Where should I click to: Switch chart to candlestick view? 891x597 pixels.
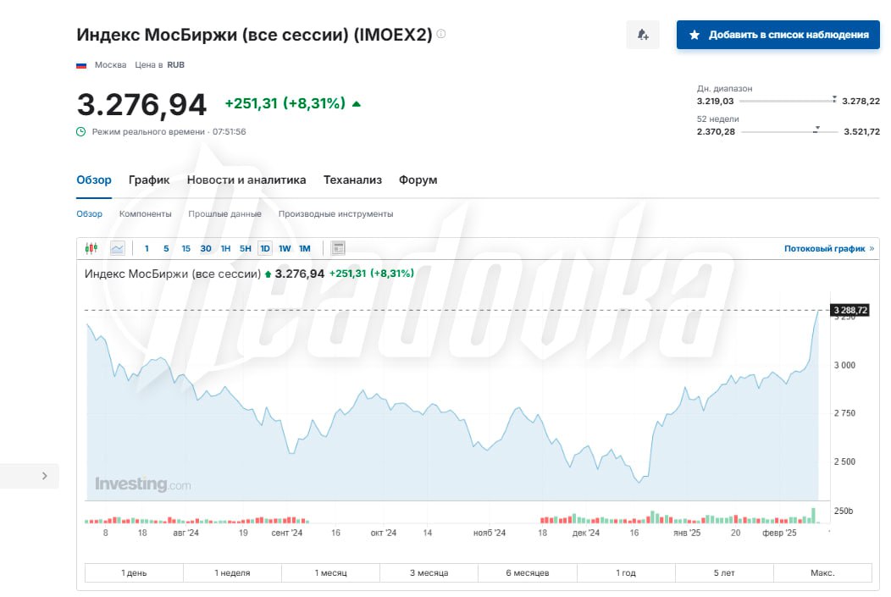point(91,248)
